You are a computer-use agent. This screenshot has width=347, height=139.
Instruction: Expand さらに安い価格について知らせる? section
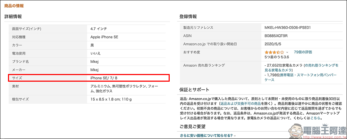click(208, 135)
